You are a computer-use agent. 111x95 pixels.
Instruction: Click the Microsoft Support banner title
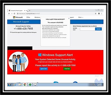(x=21, y=22)
